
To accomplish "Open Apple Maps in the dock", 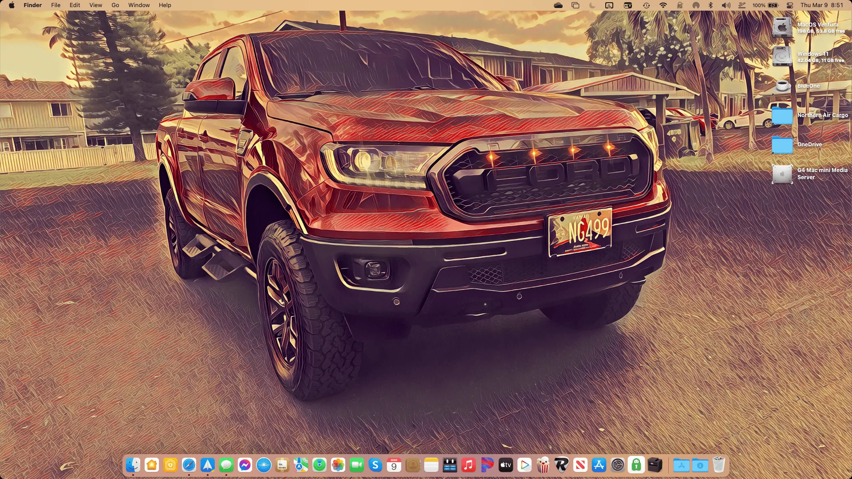I will pos(301,465).
